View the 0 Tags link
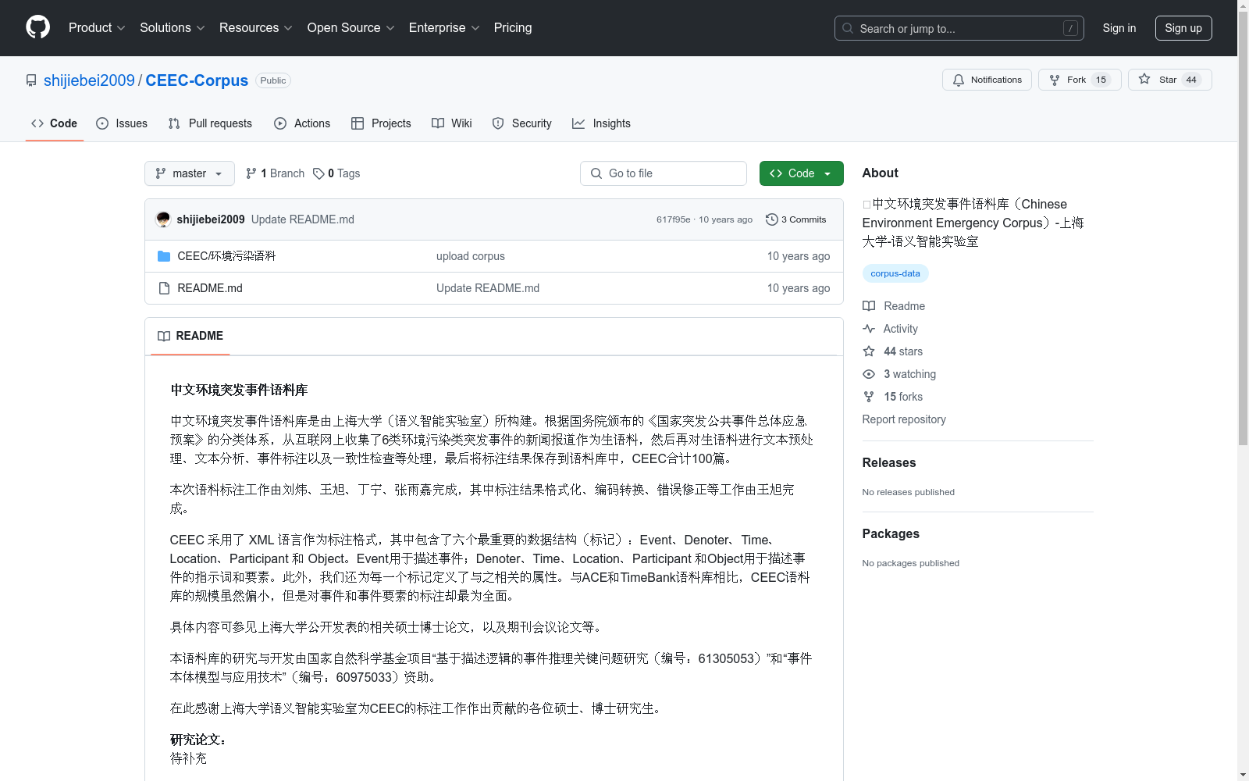Image resolution: width=1249 pixels, height=781 pixels. pyautogui.click(x=336, y=173)
